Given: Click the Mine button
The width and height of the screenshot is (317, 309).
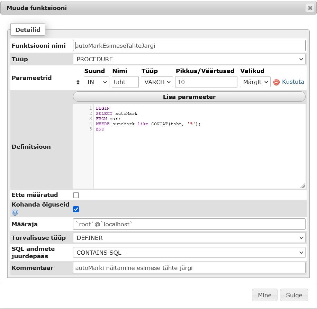Looking at the screenshot, I should (x=265, y=295).
